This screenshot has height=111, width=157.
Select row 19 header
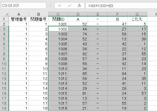[4, 108]
